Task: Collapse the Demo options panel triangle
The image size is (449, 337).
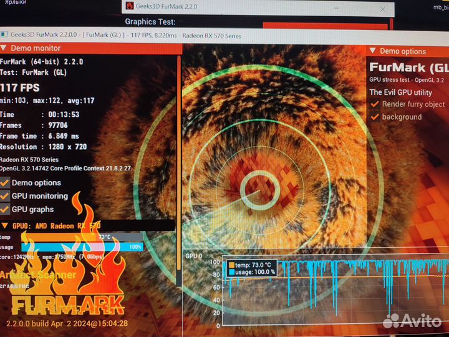Action: point(372,51)
